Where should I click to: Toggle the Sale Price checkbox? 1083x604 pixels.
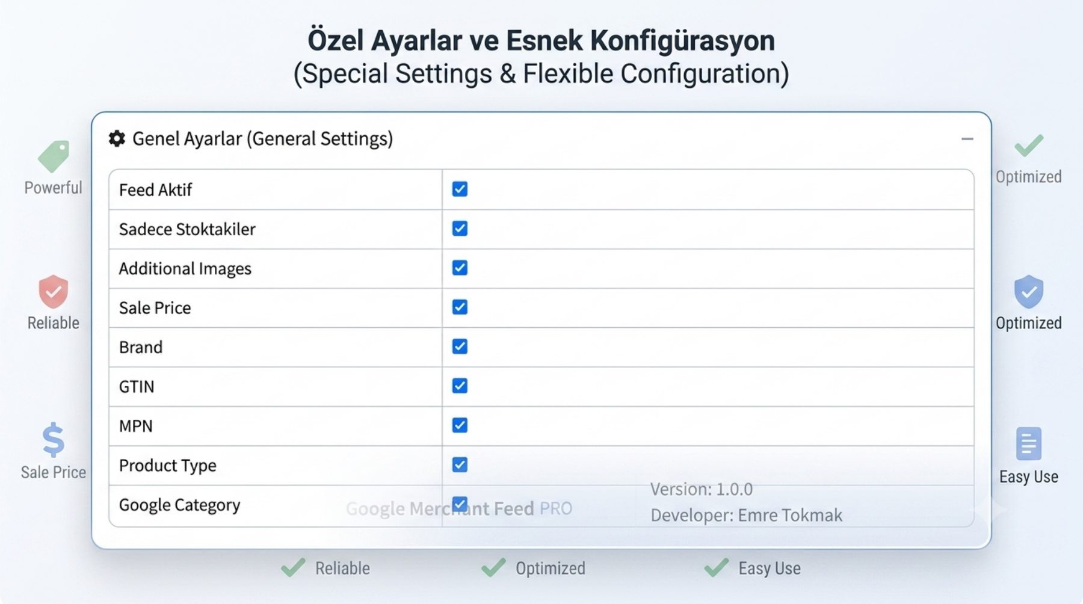460,307
